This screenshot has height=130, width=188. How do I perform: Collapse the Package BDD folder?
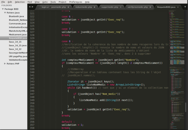2,9
